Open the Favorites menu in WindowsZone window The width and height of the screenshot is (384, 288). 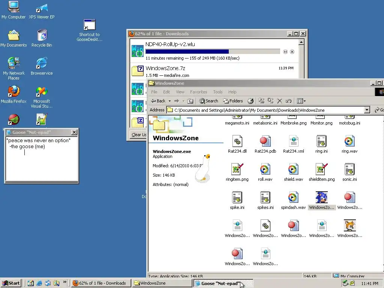pyautogui.click(x=198, y=92)
